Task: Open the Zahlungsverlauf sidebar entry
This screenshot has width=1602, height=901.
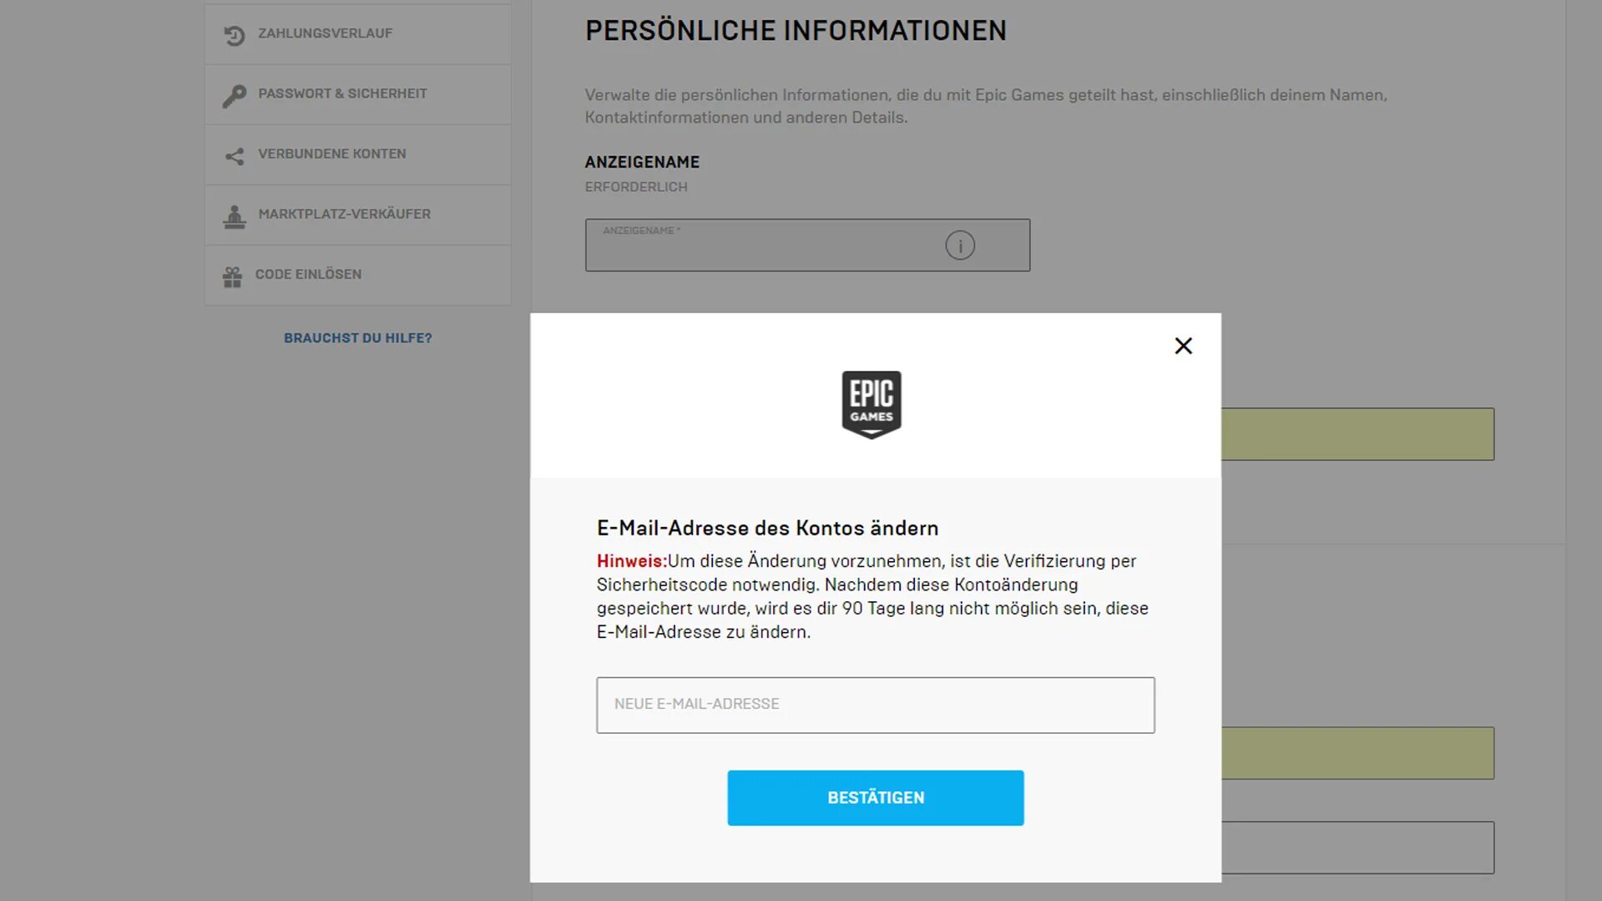Action: point(357,34)
